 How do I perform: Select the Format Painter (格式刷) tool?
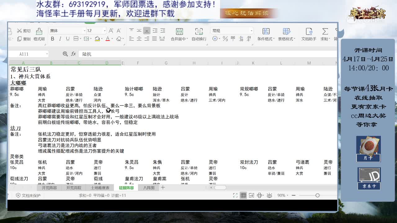point(39,34)
